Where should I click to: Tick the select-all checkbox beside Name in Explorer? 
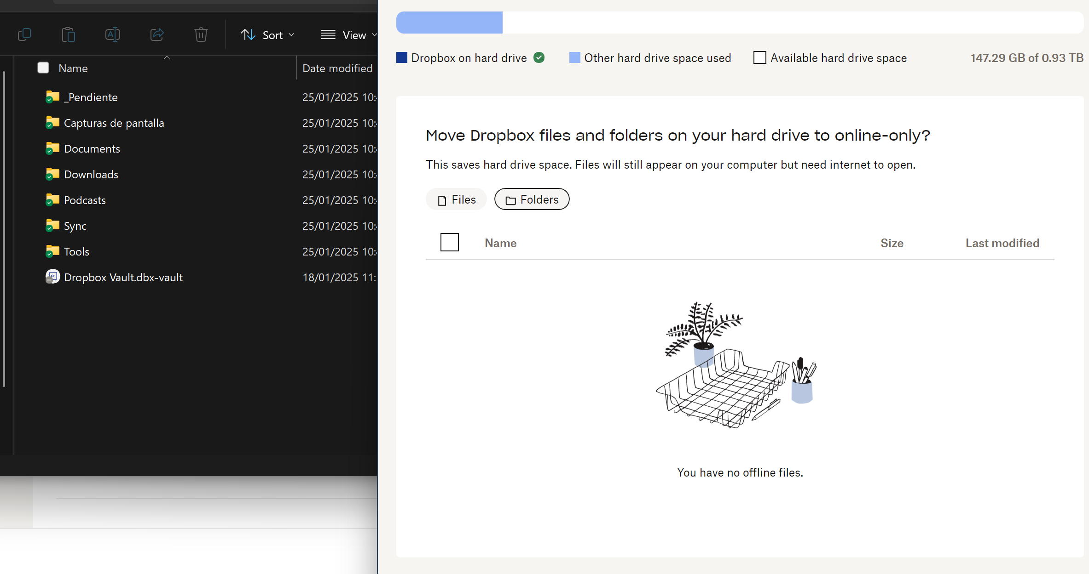43,68
